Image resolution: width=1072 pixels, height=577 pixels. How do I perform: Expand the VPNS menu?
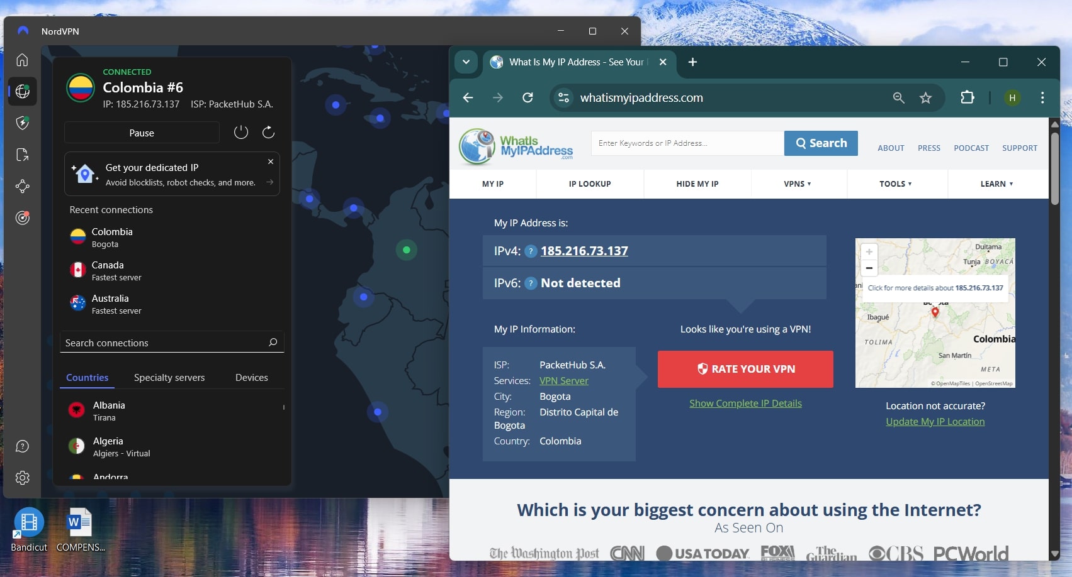[798, 184]
